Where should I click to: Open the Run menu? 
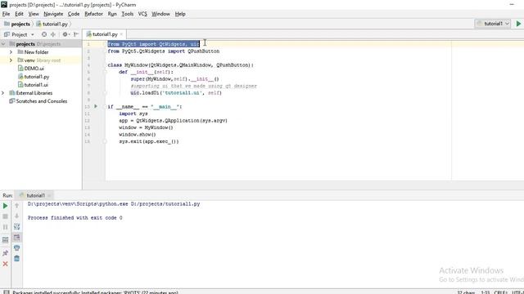(x=112, y=14)
